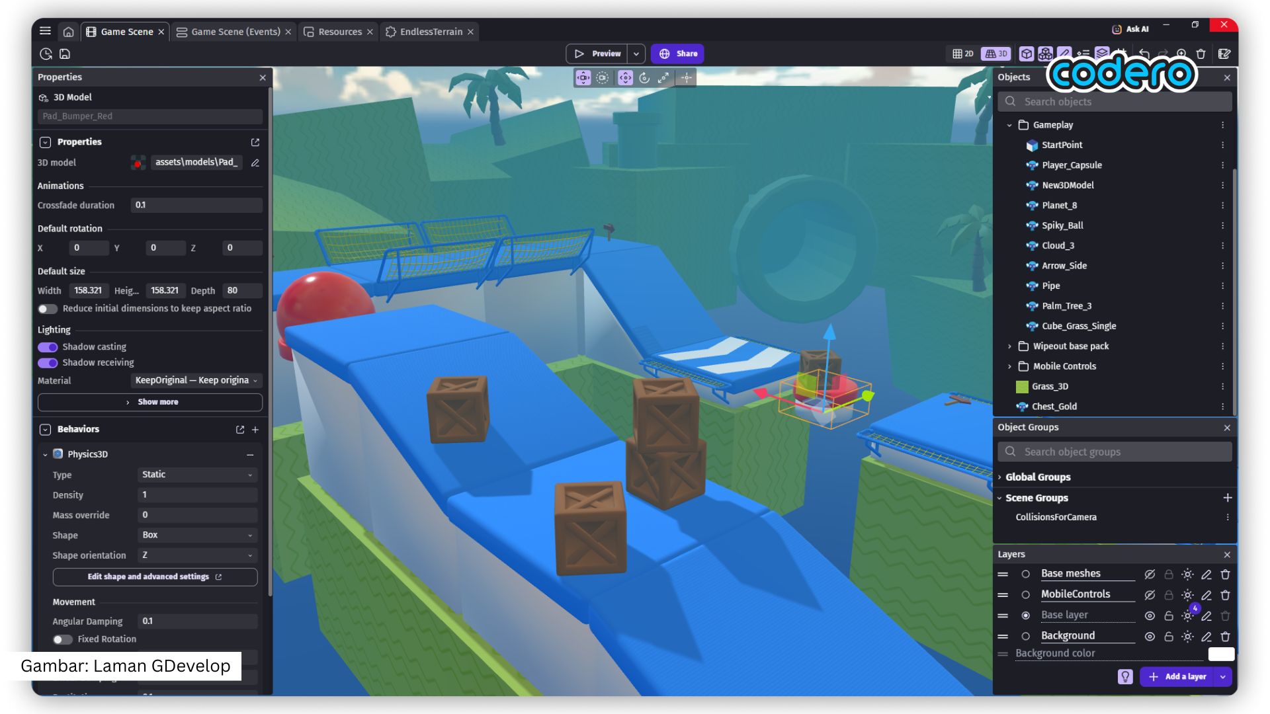Activate the rotate gizmo tool
This screenshot has width=1270, height=714.
644,78
